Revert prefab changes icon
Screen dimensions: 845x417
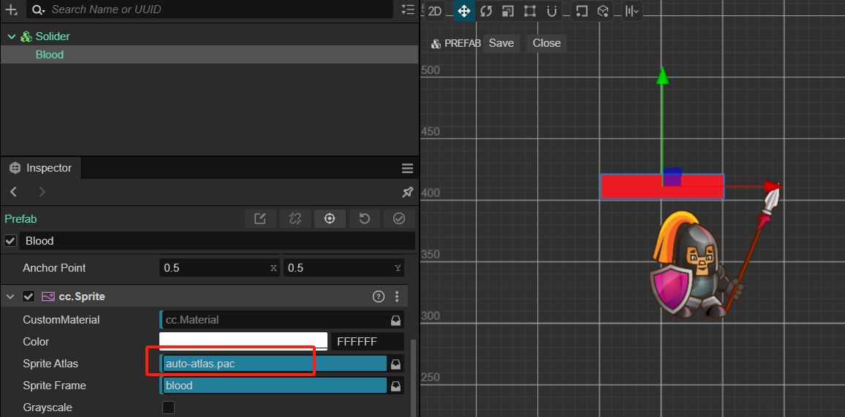pos(364,218)
